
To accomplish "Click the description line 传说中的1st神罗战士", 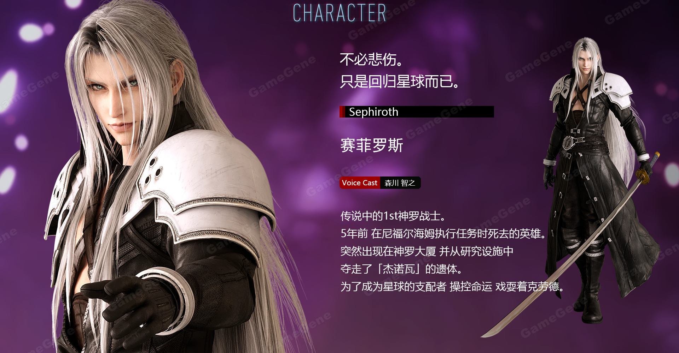I will pyautogui.click(x=393, y=216).
